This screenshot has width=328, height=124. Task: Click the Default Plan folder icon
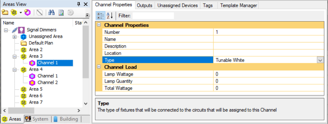(24, 43)
